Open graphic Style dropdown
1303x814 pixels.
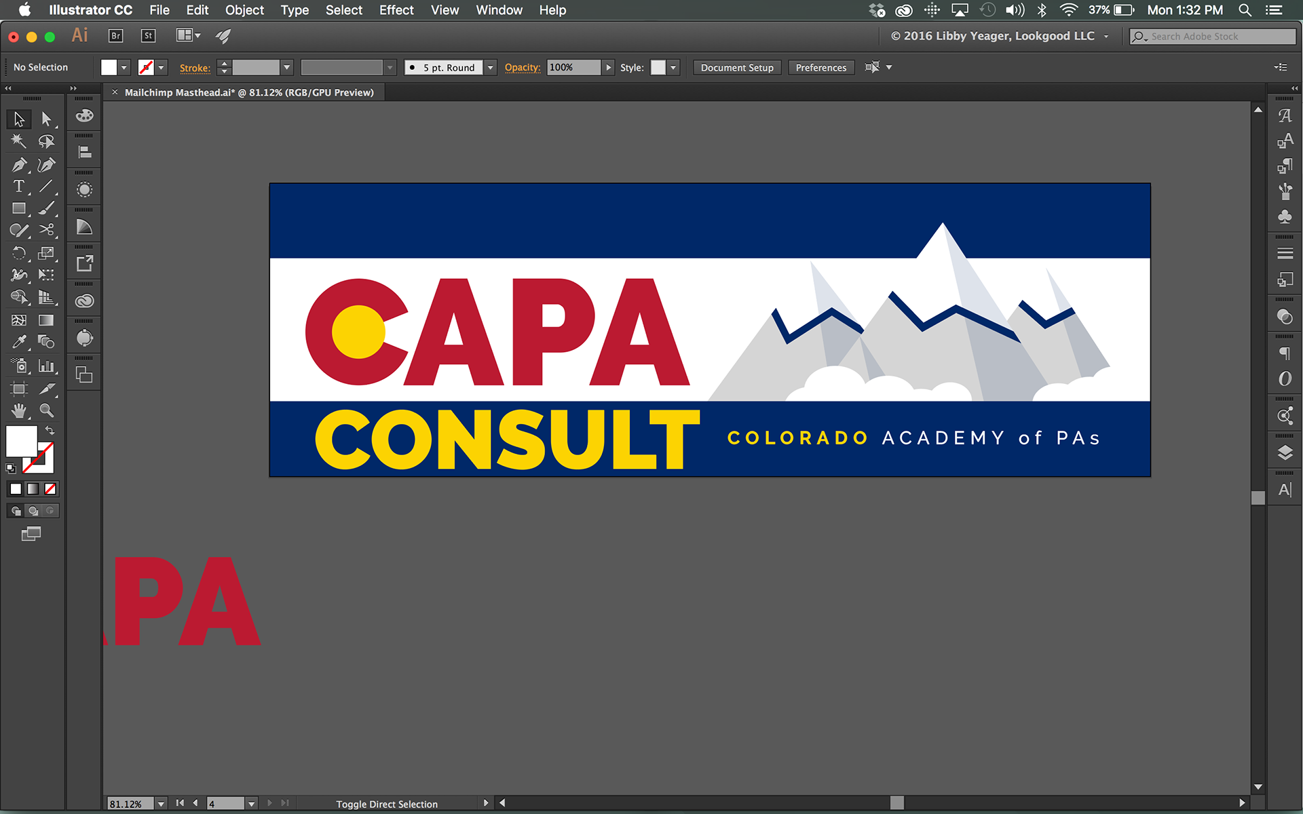click(673, 67)
